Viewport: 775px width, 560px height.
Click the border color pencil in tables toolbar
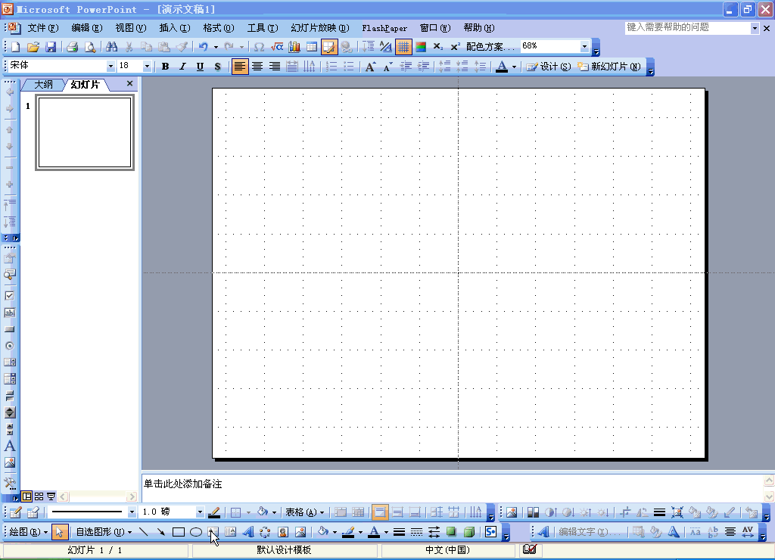214,512
